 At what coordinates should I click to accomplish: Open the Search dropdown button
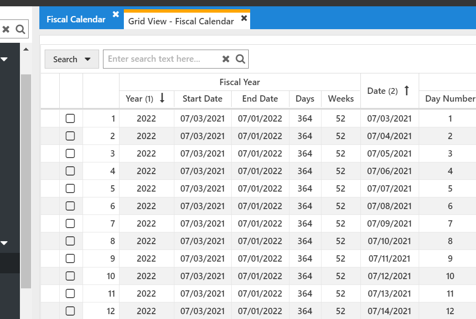point(72,59)
